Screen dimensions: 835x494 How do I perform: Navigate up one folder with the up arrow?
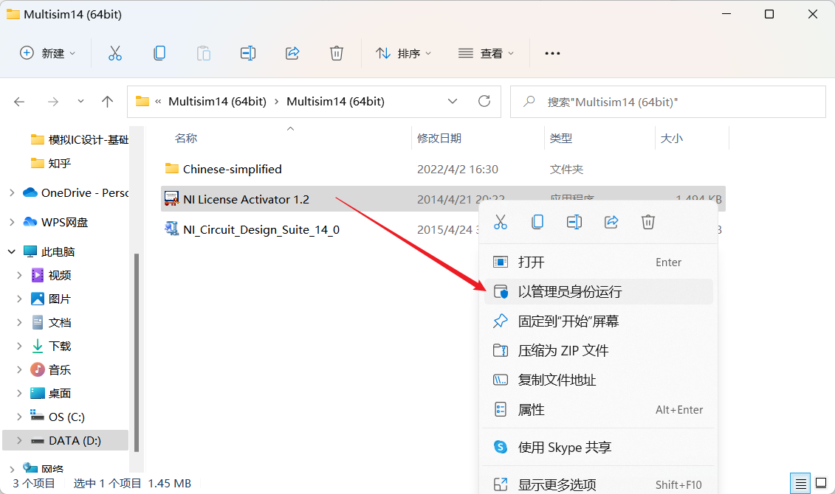pyautogui.click(x=107, y=101)
